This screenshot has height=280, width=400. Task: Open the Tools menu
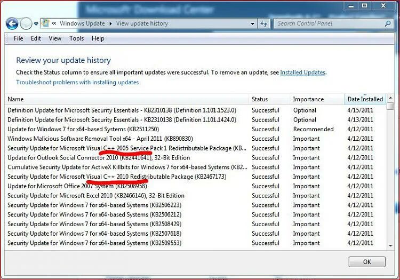[x=76, y=38]
